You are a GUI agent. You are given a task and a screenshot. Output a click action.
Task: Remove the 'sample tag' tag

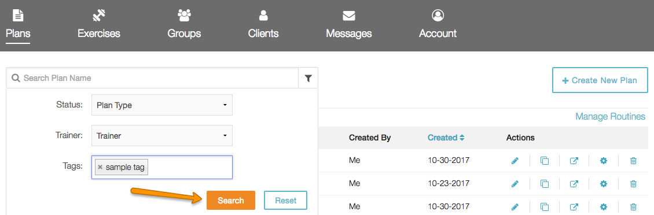pos(100,167)
